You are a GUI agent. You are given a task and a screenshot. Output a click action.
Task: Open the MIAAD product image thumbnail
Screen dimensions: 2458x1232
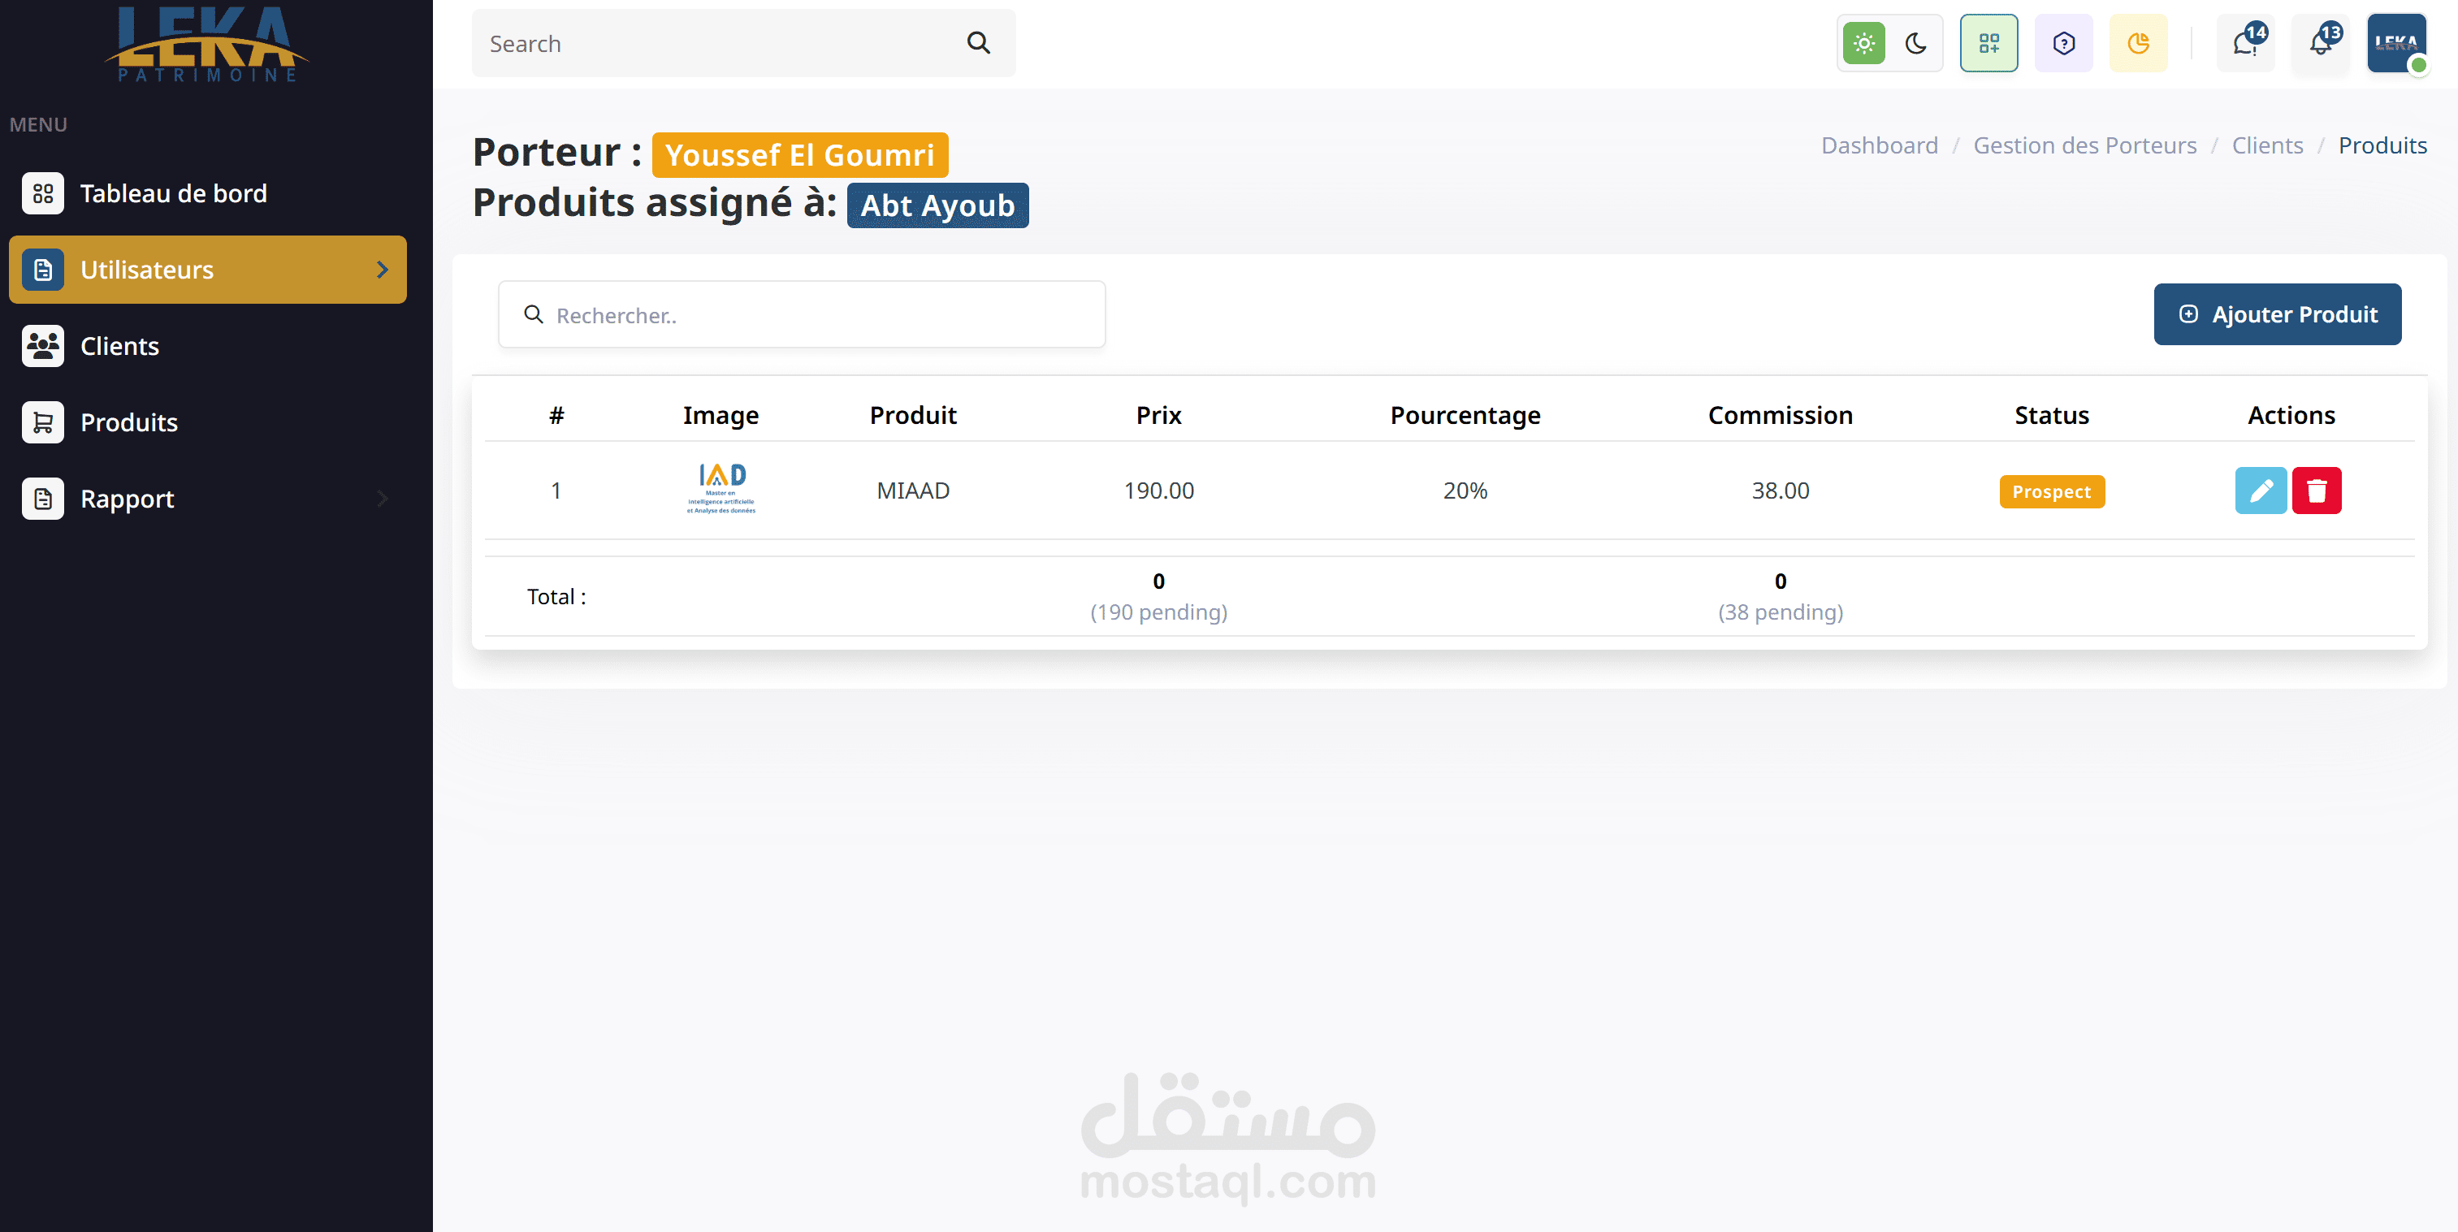pos(721,489)
